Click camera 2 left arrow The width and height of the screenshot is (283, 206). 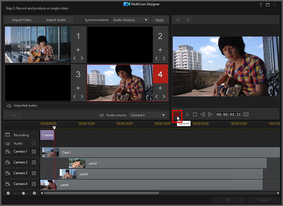[x=157, y=58]
